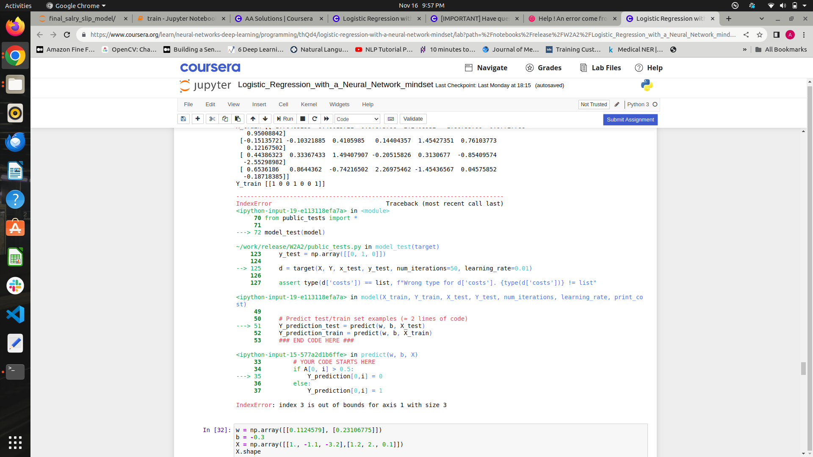Save notebook with the floppy disk icon
Screen dimensions: 813x457
[183, 119]
